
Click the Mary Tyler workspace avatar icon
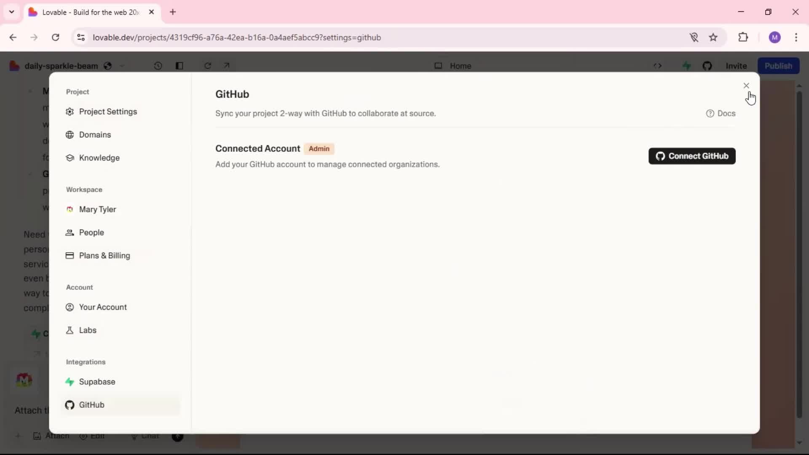coord(70,209)
